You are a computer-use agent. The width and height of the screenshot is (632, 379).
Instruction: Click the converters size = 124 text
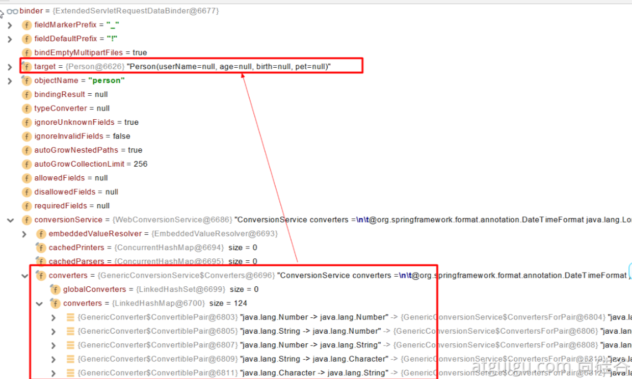coord(228,304)
